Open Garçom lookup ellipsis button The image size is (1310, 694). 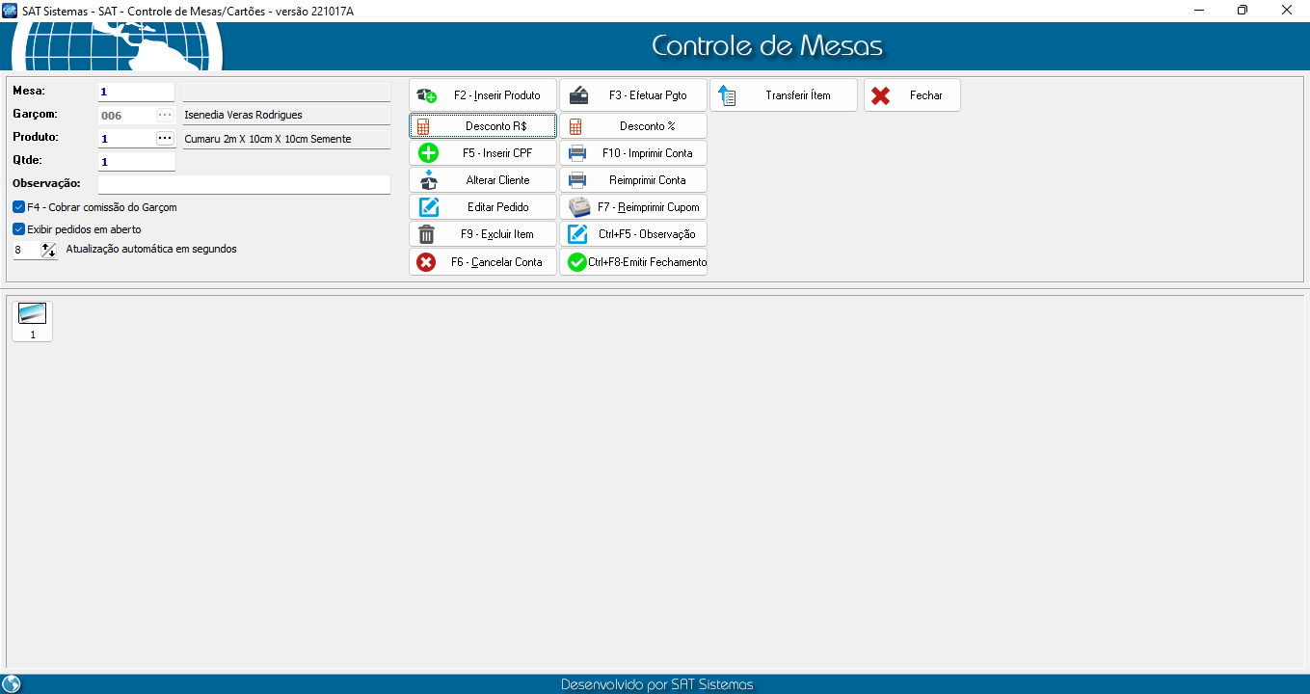point(165,116)
